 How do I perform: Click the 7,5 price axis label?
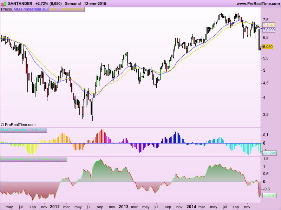(x=266, y=20)
